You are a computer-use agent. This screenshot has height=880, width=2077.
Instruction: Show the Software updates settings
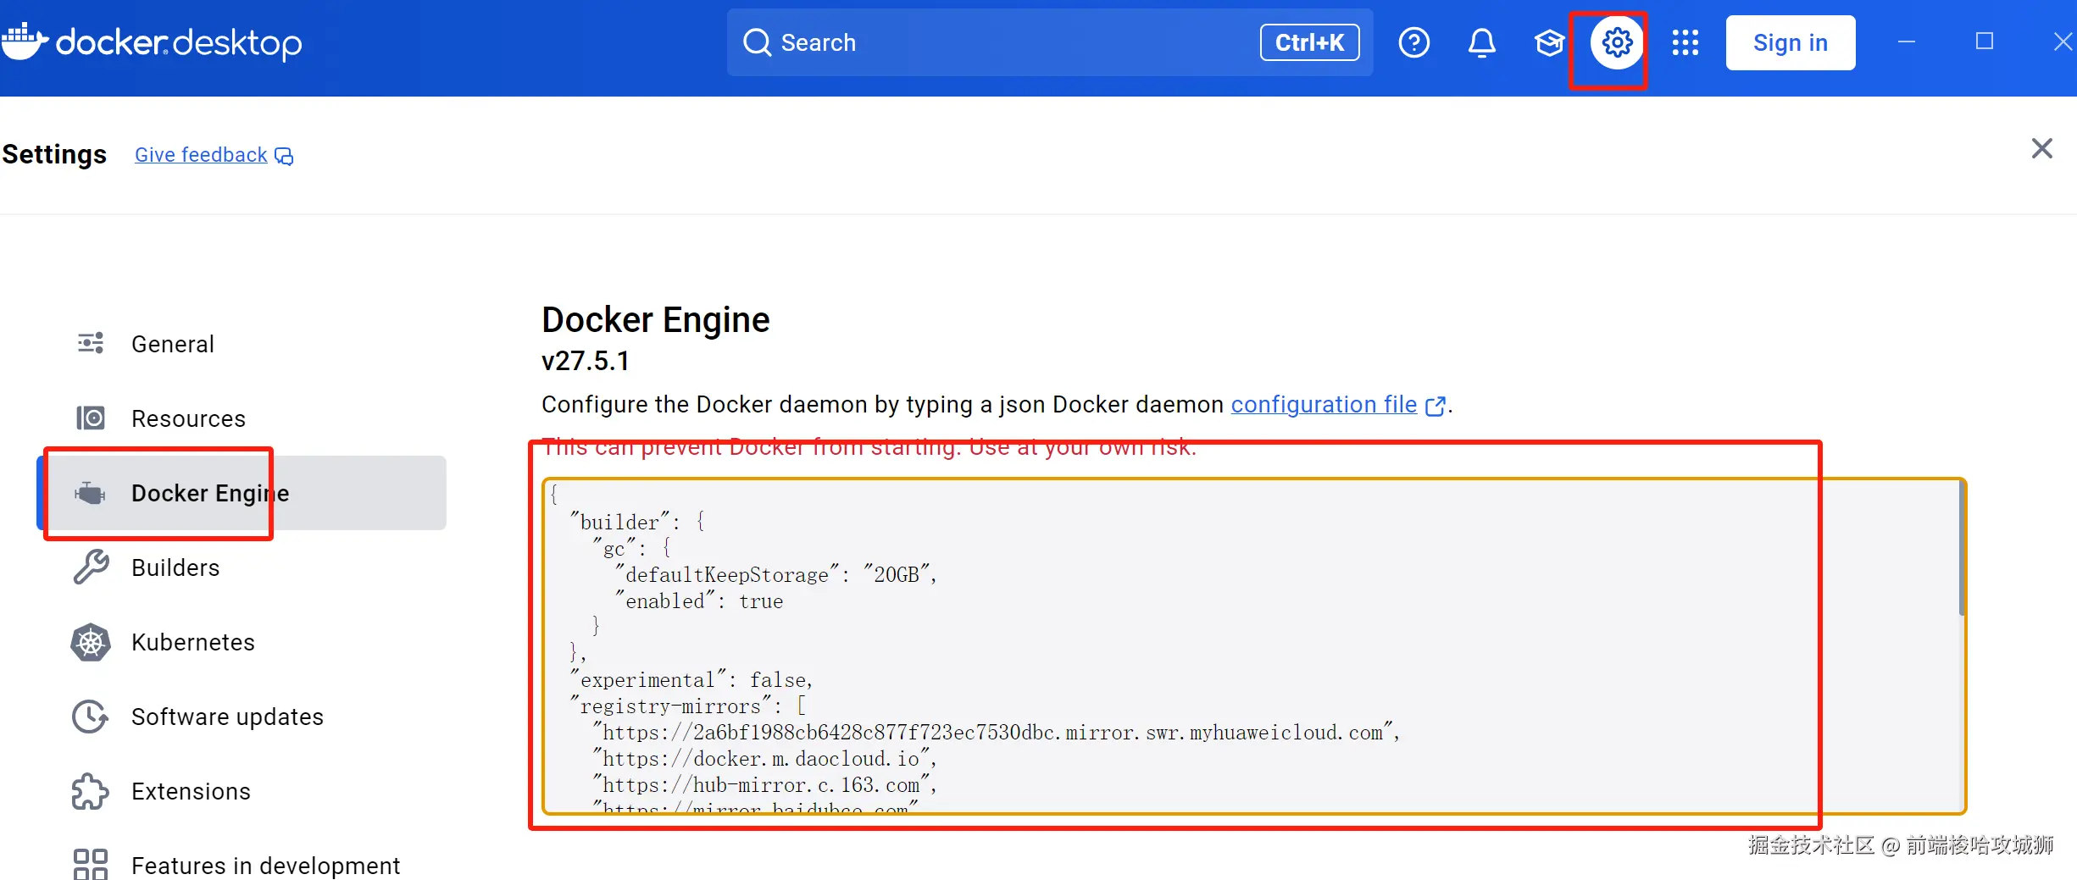coord(242,717)
